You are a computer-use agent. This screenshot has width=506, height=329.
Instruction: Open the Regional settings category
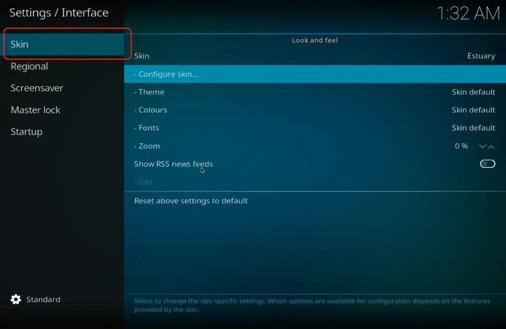pyautogui.click(x=29, y=66)
